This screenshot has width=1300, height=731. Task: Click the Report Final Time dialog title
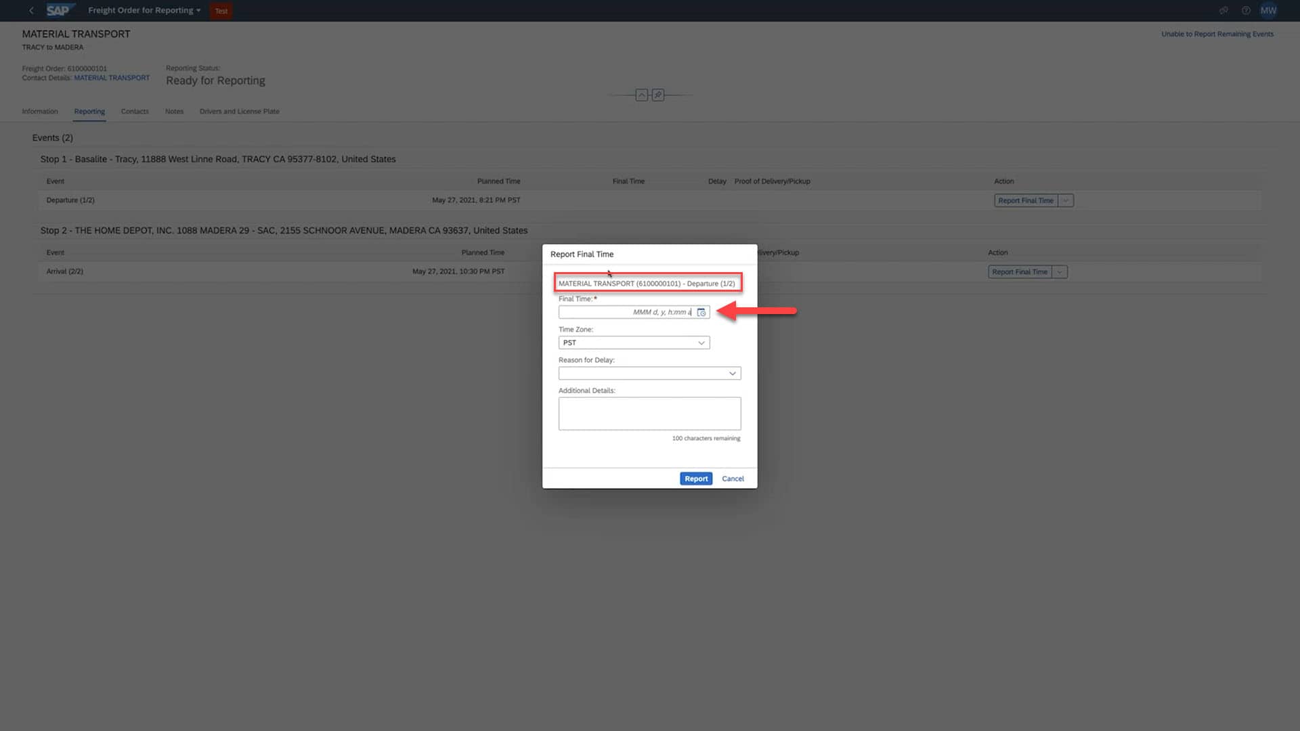(x=582, y=254)
